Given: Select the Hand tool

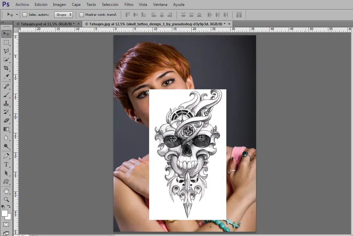Looking at the screenshot, I should tap(6, 191).
